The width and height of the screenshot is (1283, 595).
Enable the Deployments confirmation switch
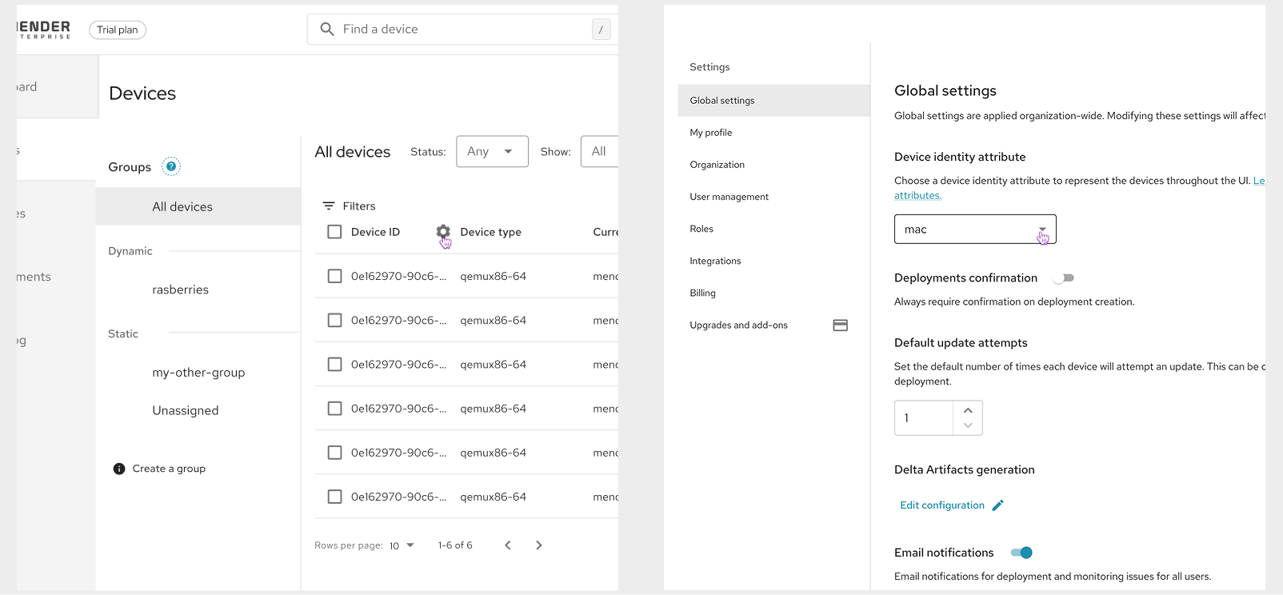click(1063, 278)
